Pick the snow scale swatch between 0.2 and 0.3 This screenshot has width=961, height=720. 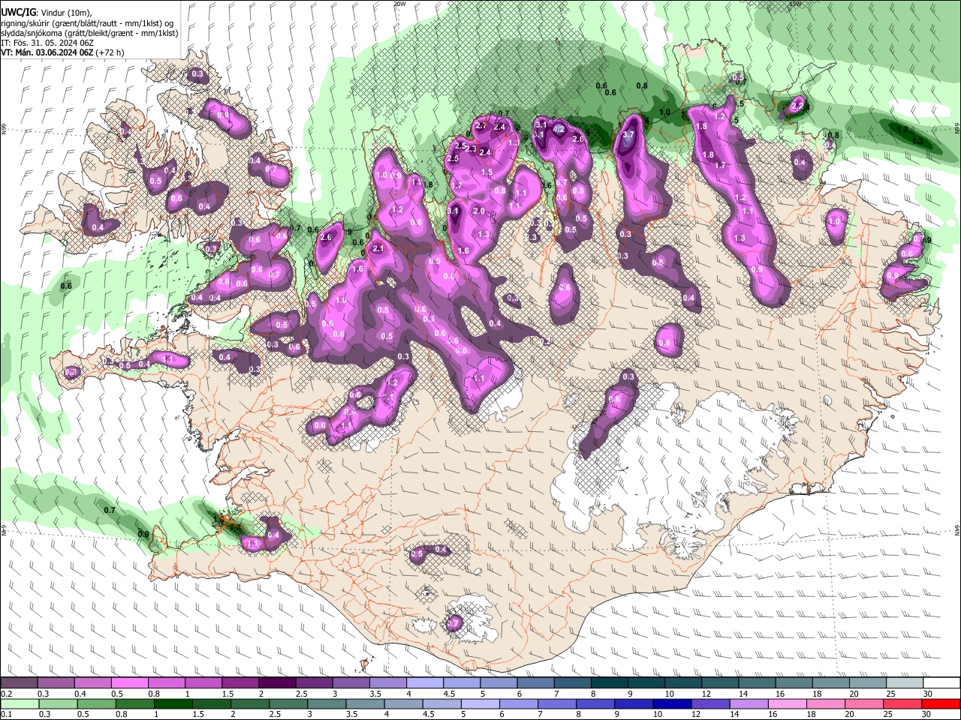[19, 683]
